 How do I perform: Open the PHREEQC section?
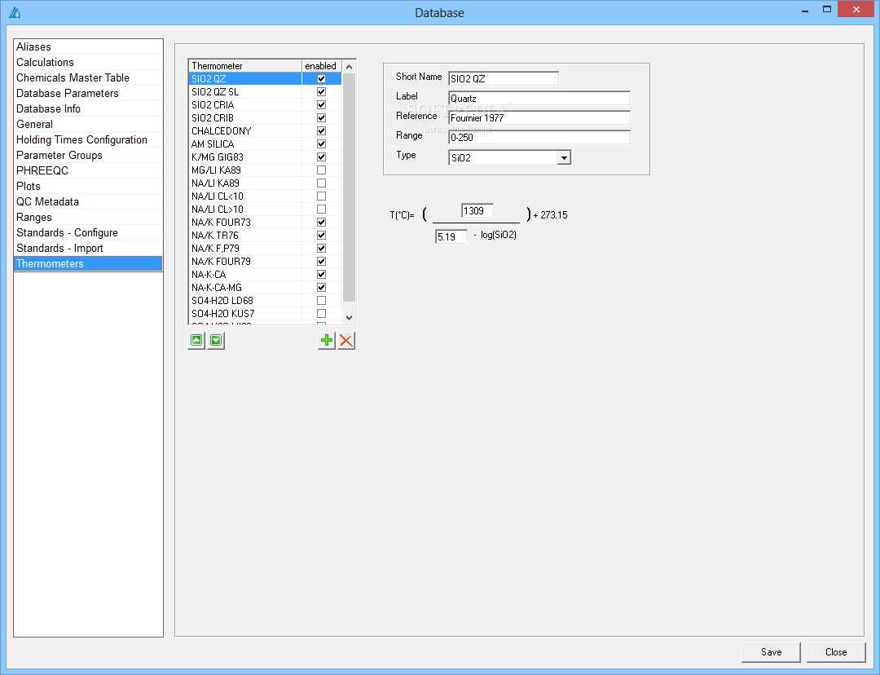88,170
